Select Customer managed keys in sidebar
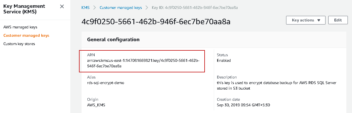This screenshot has height=113, width=352. coord(26,36)
